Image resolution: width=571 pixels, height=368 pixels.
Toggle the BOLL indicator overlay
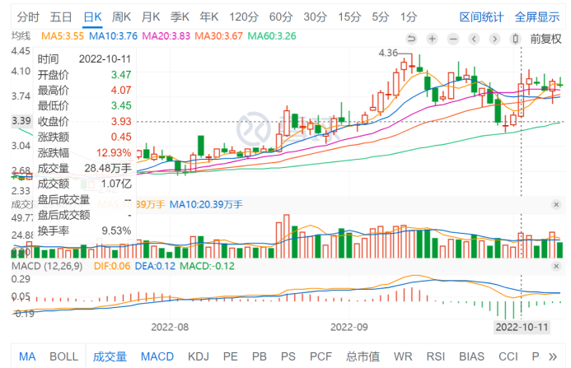(x=63, y=356)
